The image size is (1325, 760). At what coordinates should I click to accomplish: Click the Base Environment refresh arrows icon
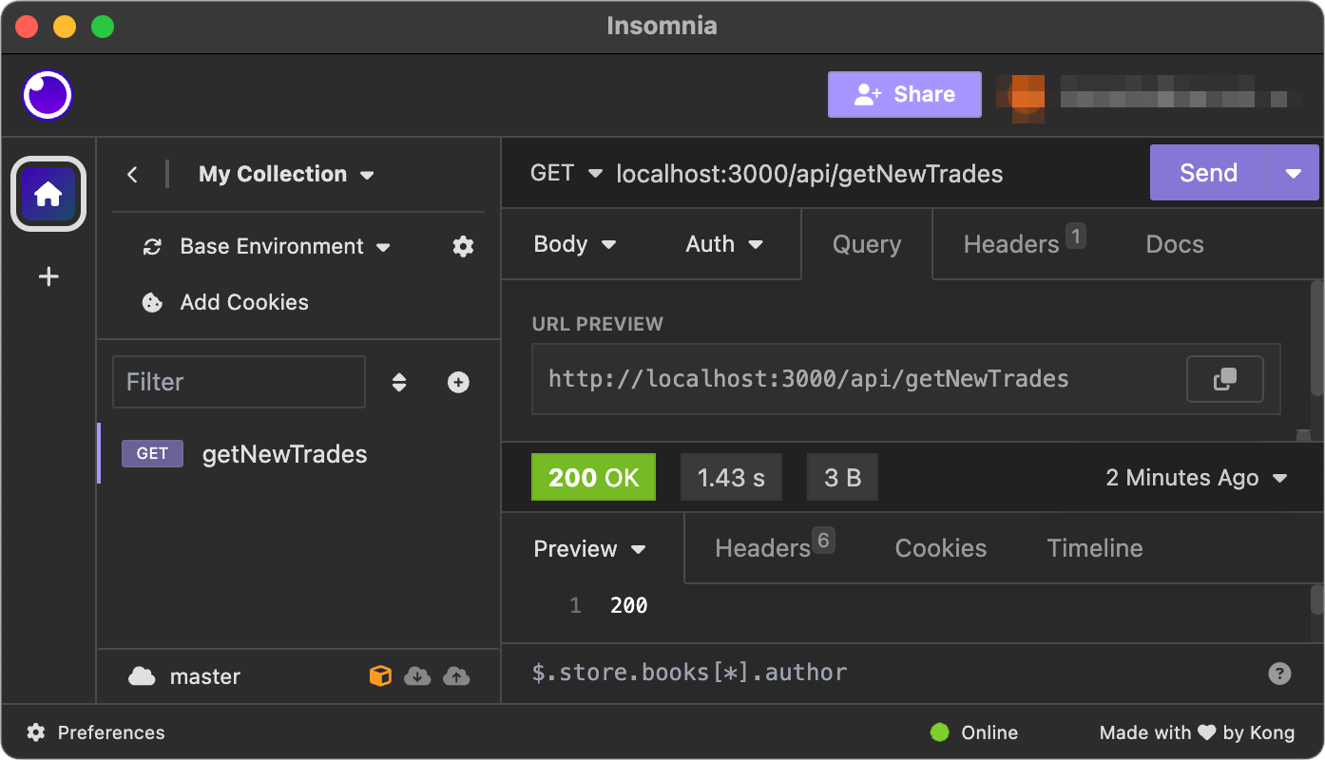click(152, 247)
